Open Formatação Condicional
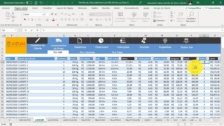Screen dimensions: 224x126 click(120, 17)
